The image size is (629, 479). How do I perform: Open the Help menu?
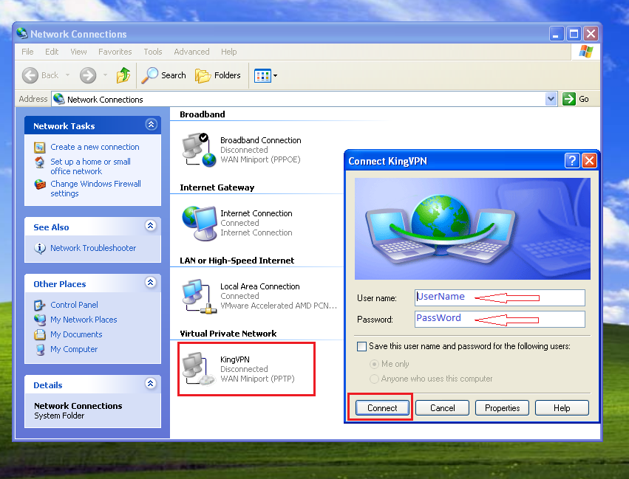(228, 52)
